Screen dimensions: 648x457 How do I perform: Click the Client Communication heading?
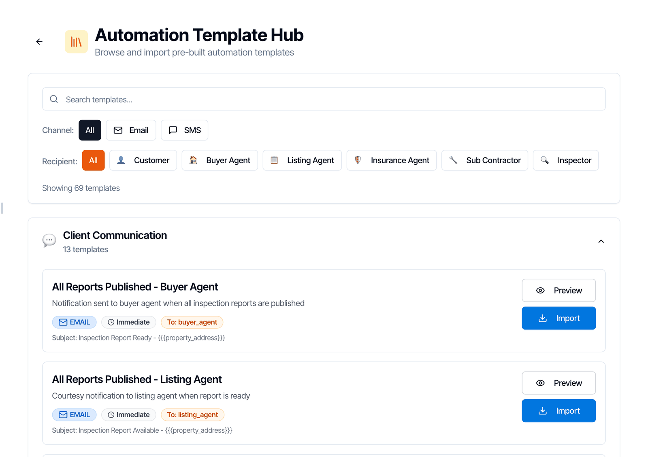pos(115,235)
